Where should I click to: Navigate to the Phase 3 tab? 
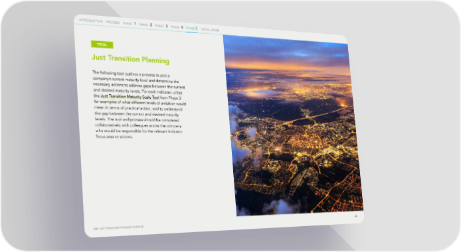[x=161, y=26]
